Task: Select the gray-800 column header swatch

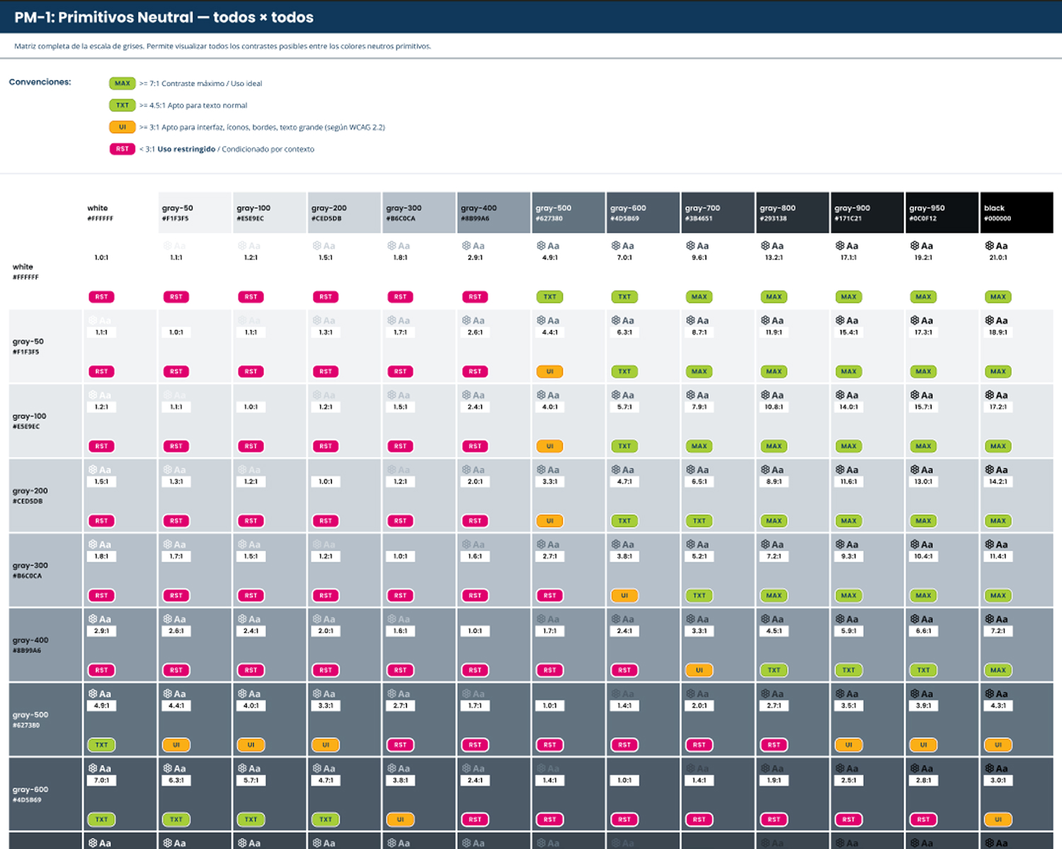Action: click(x=793, y=212)
